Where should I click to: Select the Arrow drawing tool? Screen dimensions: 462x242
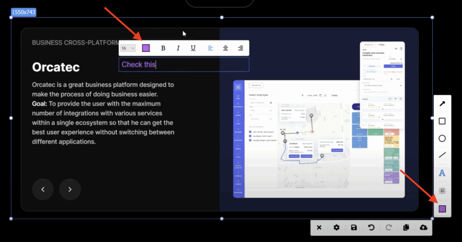click(442, 103)
